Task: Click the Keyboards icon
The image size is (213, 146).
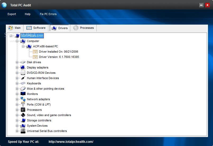Action: 23,83
